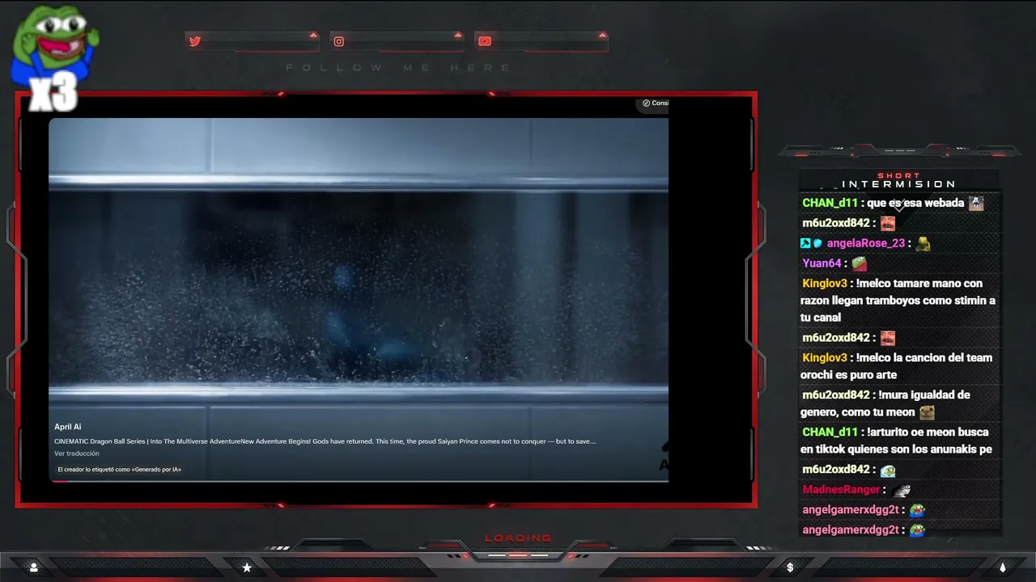The height and width of the screenshot is (582, 1036).
Task: Click the dollar sign icon in the bottom bar
Action: click(790, 567)
